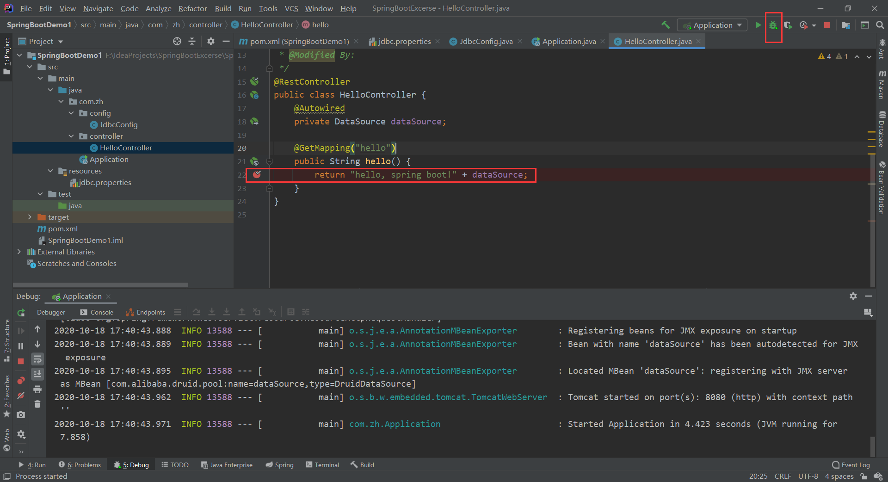Screen dimensions: 888x482
Task: Stop debug session with red square in sidebar
Action: (21, 361)
